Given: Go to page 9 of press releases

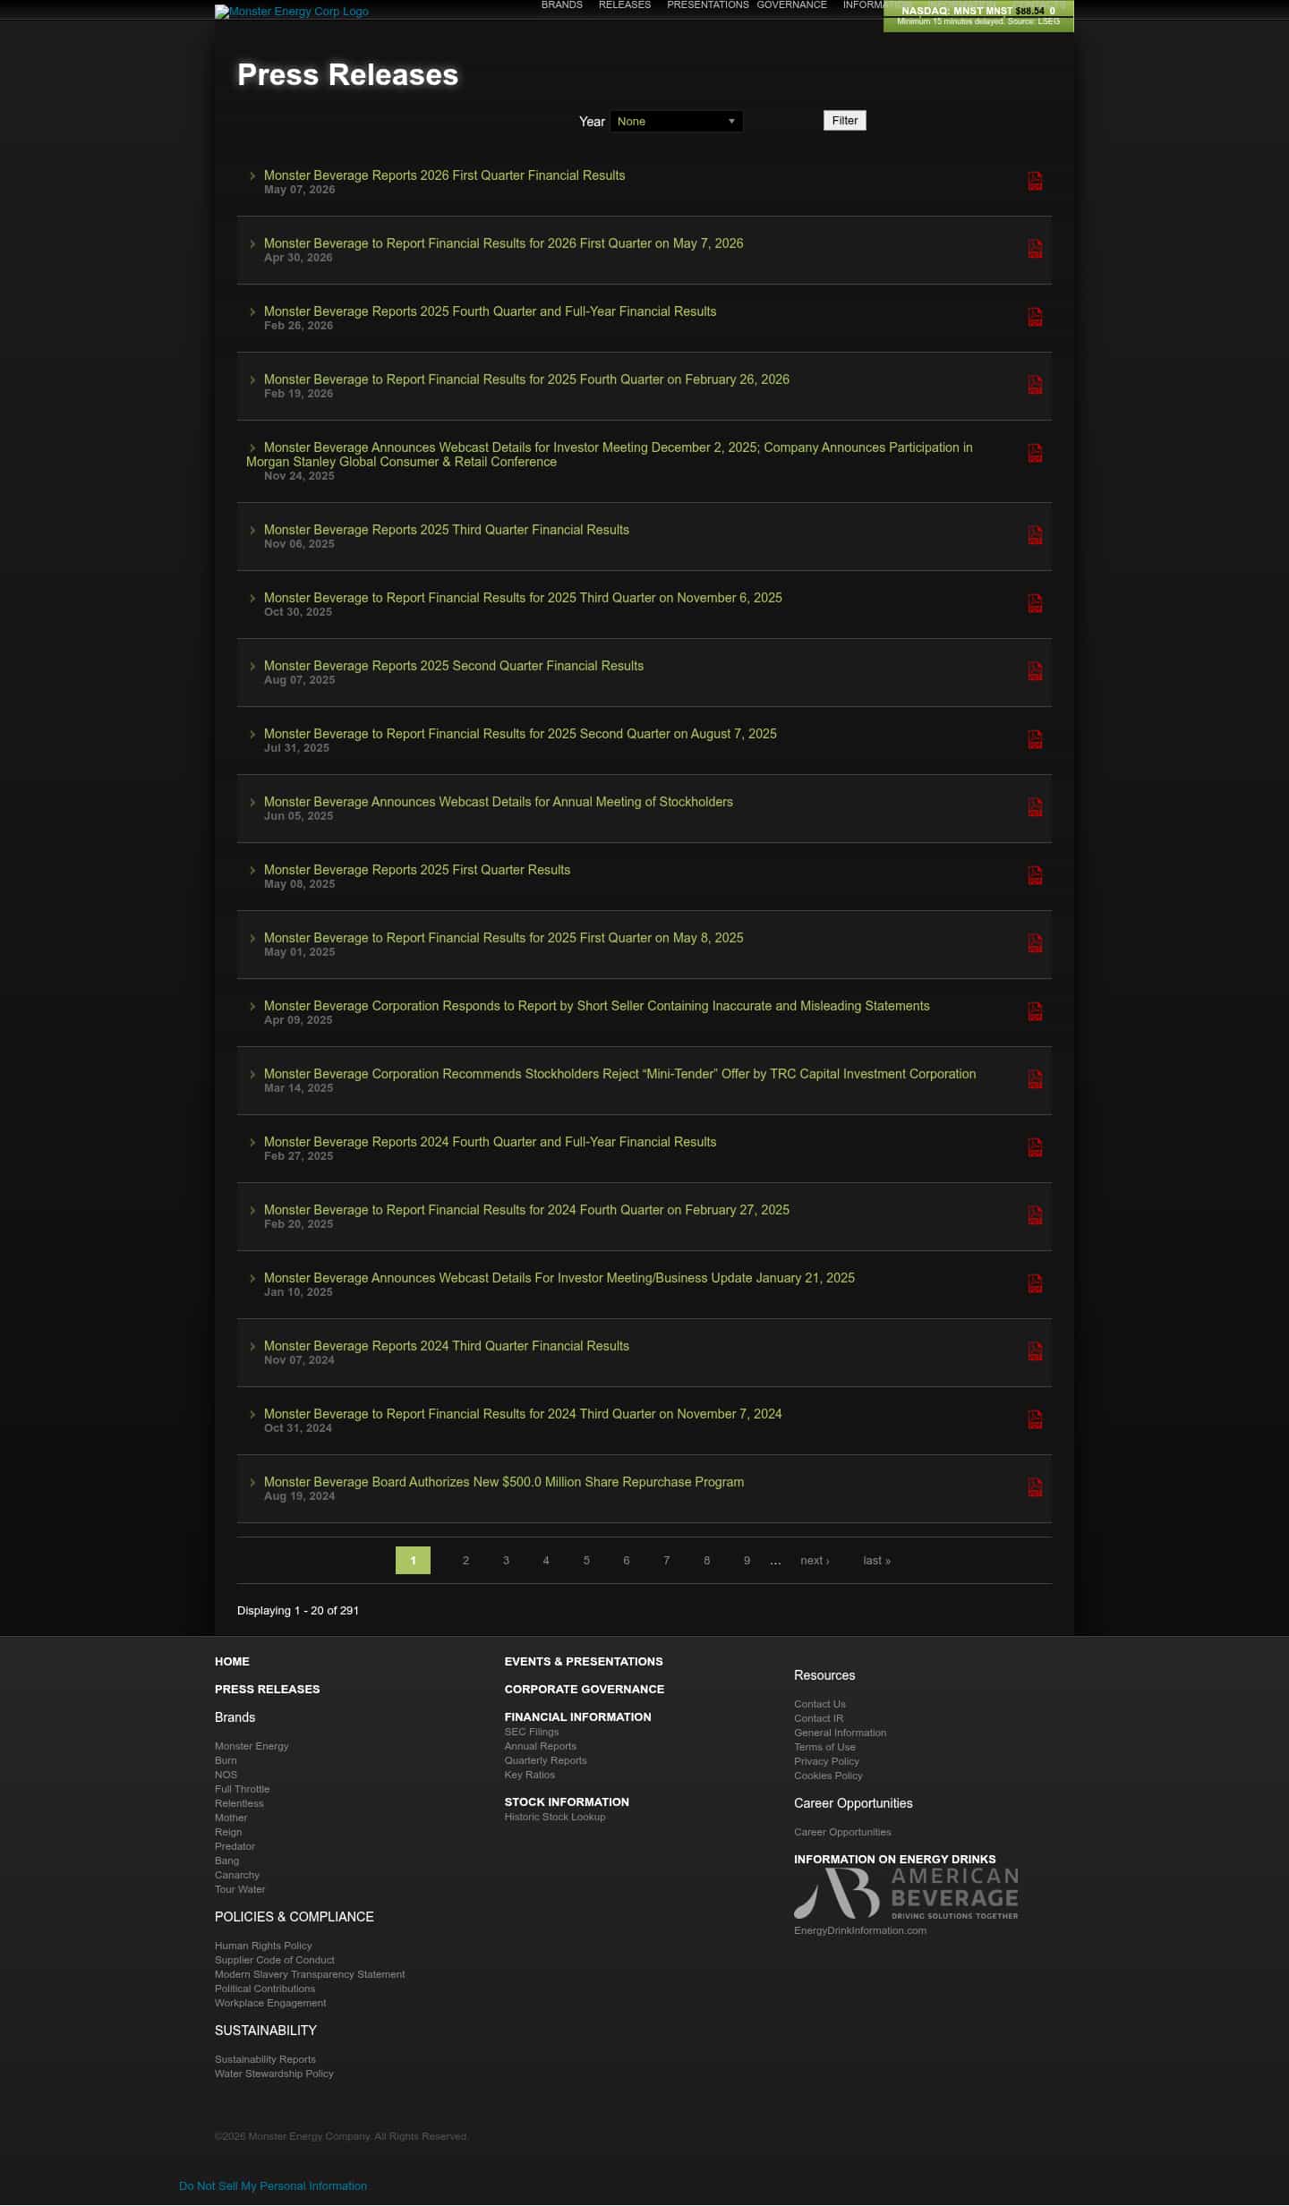Looking at the screenshot, I should [x=747, y=1560].
